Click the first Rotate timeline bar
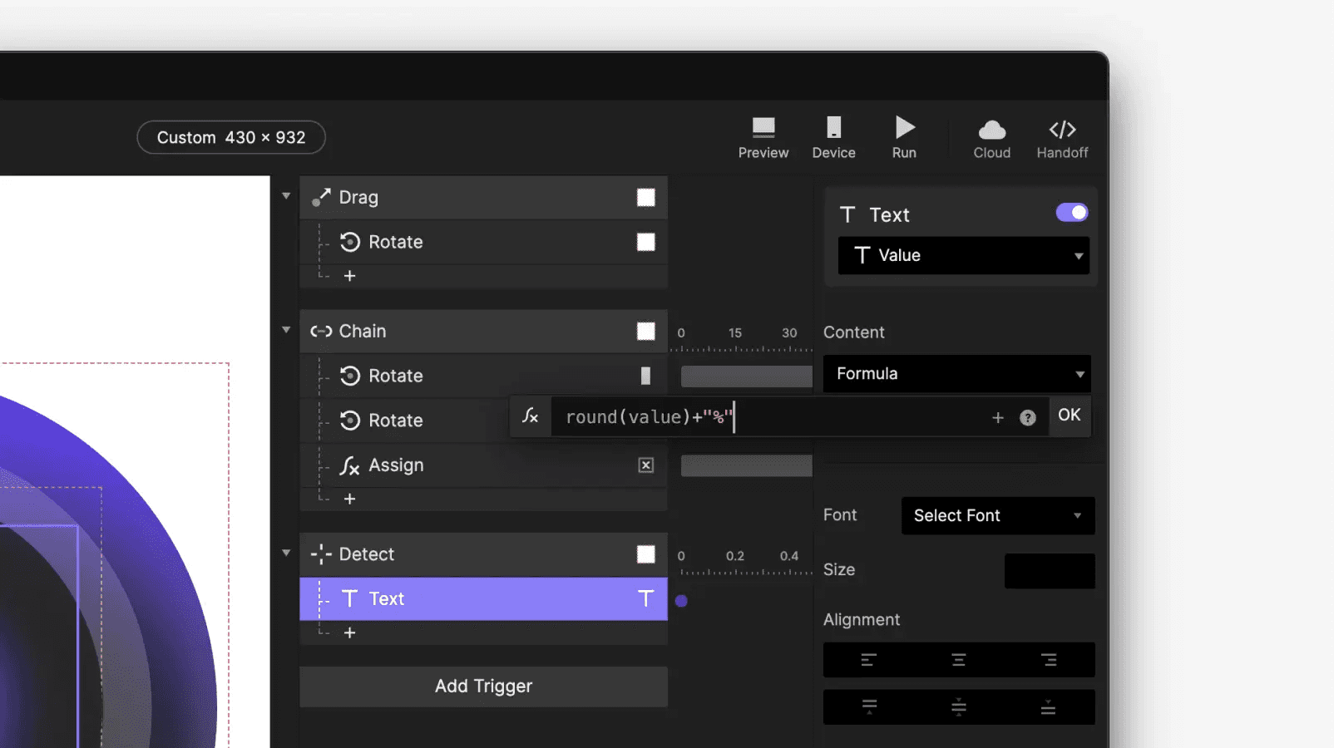 pos(747,376)
